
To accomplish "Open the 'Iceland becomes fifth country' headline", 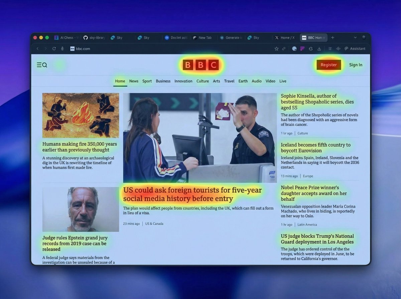I will [316, 147].
